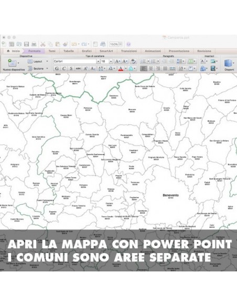Open the font size 18 dropdown
The height and width of the screenshot is (306, 237).
coord(111,61)
